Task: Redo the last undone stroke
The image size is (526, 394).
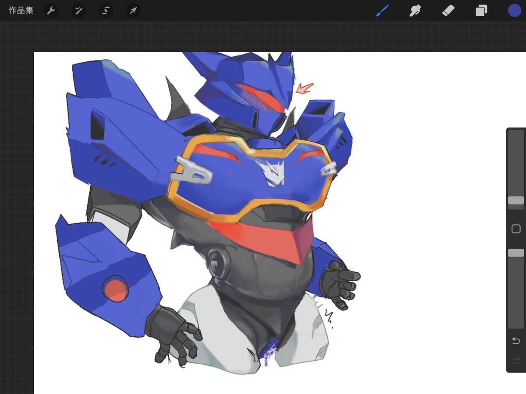Action: click(x=516, y=361)
